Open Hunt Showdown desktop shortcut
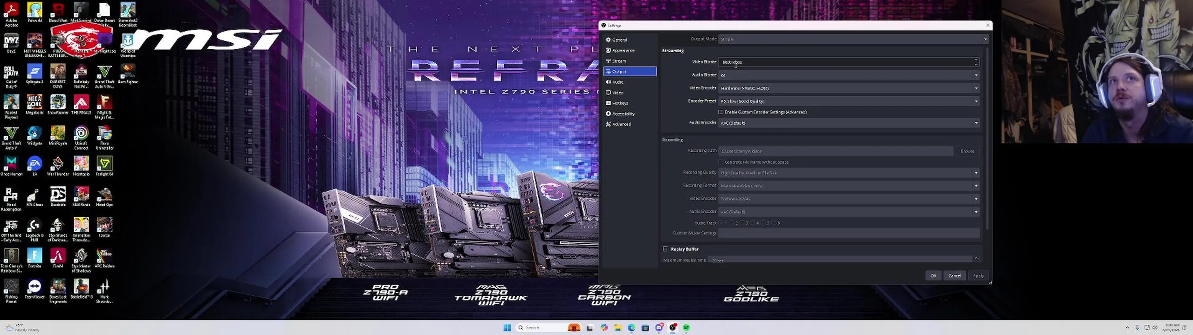This screenshot has height=335, width=1193. pyautogui.click(x=104, y=291)
